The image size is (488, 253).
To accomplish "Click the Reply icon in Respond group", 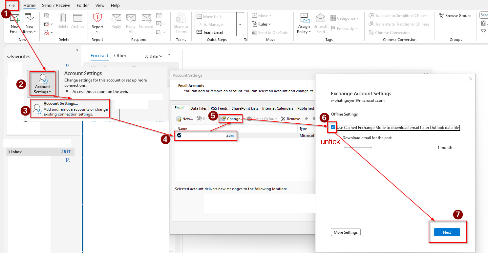I will [x=117, y=22].
